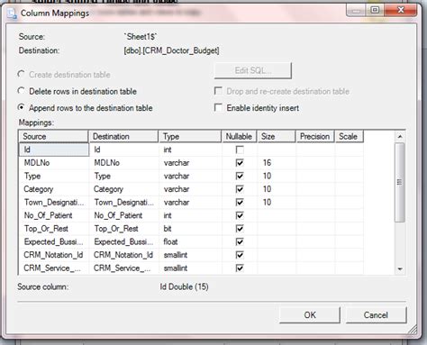Toggle Nullable checkbox for Category row
Image resolution: width=427 pixels, height=345 pixels.
(240, 189)
